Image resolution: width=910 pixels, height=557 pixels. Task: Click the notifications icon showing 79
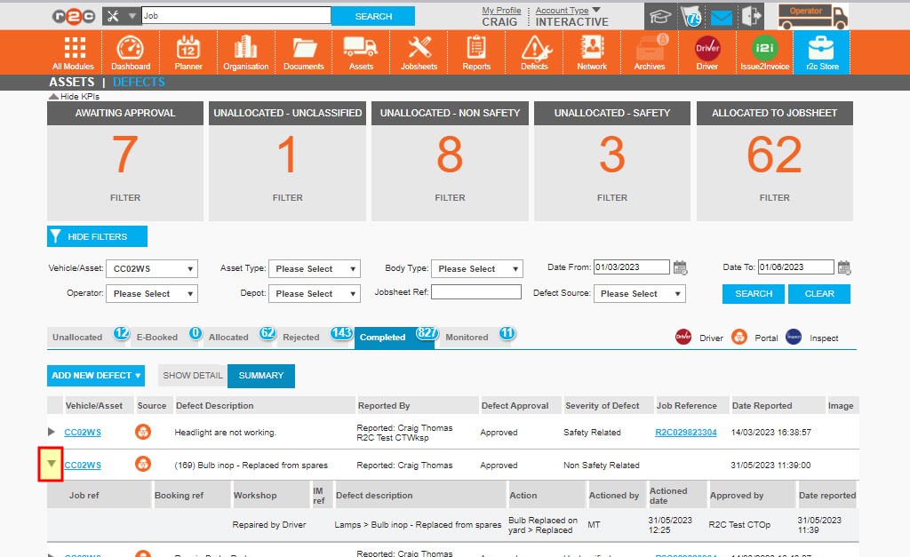(x=691, y=15)
